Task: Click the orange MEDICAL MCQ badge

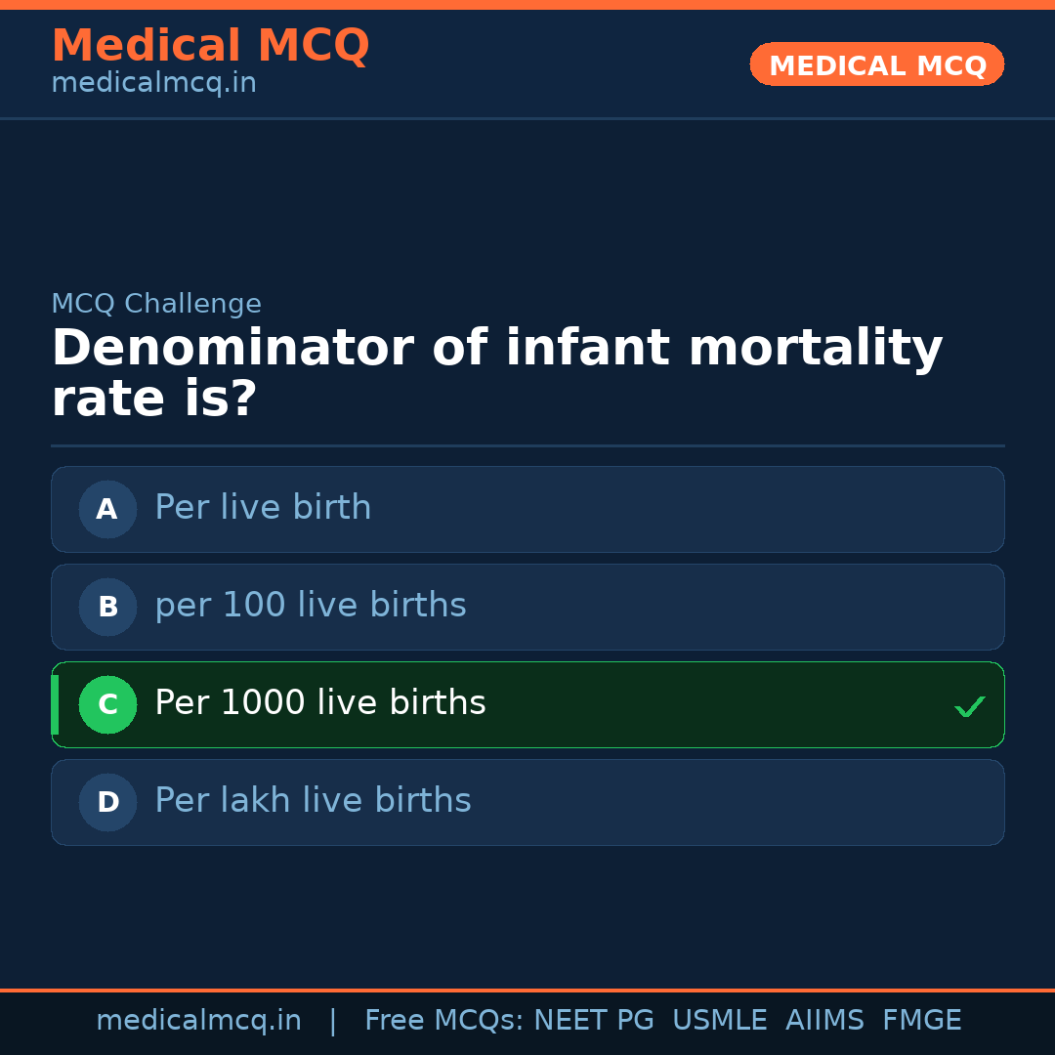Action: [x=876, y=64]
